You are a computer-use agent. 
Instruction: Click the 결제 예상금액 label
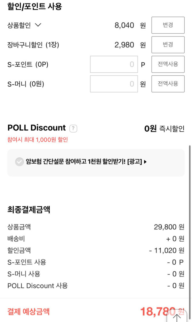[28, 311]
